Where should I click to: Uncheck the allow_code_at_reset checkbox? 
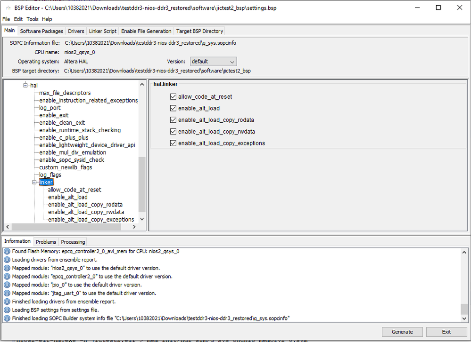(173, 96)
